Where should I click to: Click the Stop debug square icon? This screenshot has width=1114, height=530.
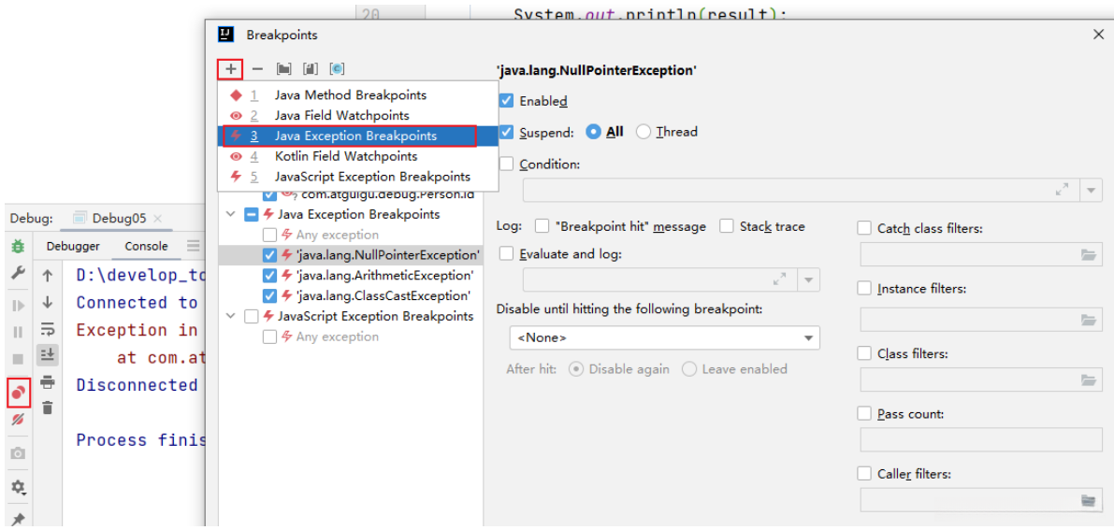pos(19,359)
